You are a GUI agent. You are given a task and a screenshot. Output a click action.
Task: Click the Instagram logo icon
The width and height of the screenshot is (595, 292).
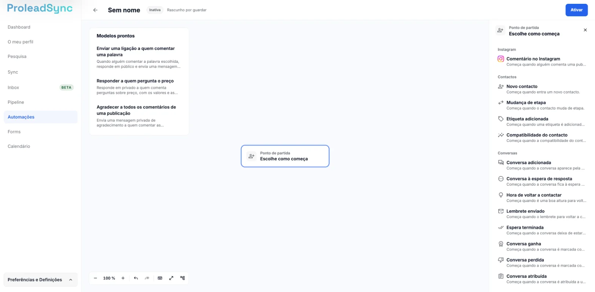501,59
